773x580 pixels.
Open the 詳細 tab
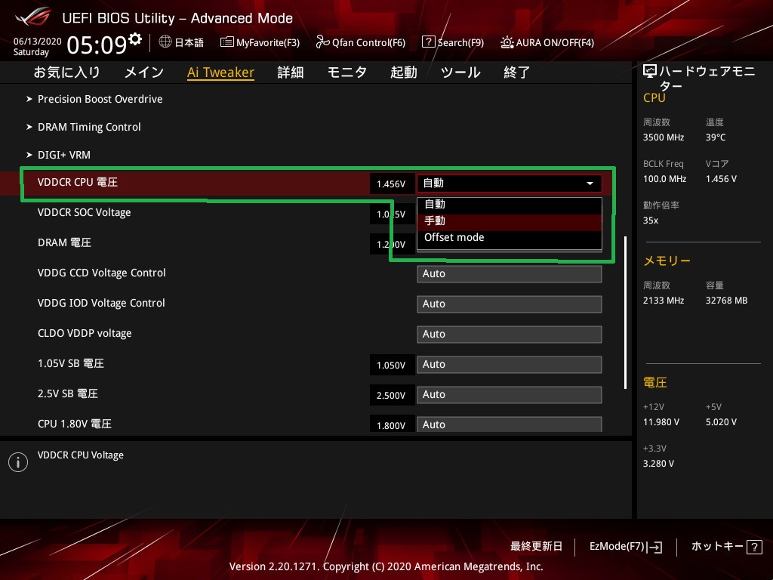(x=291, y=72)
